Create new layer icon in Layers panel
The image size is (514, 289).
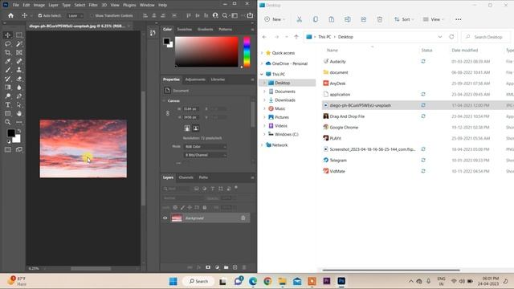coord(235,267)
